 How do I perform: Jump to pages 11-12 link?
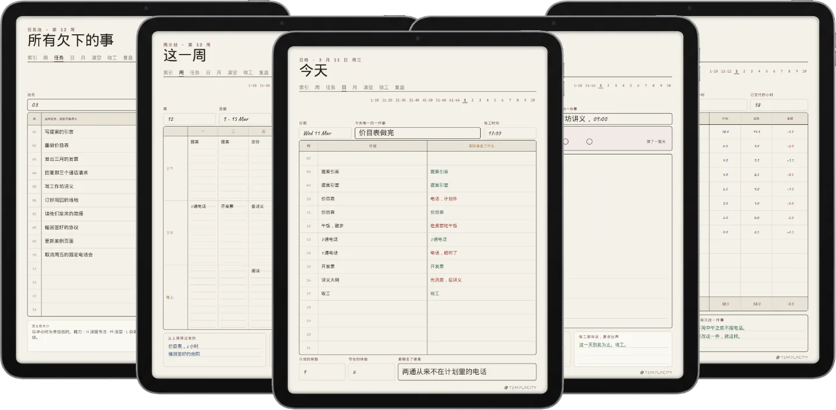click(x=726, y=71)
